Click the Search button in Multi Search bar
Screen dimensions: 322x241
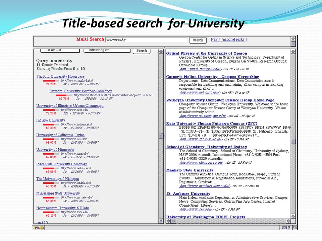pos(198,40)
